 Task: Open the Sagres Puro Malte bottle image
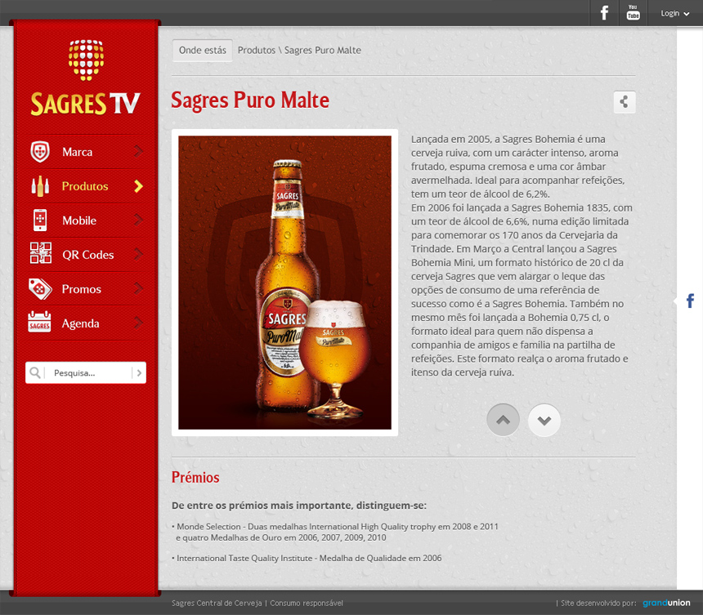coord(284,283)
